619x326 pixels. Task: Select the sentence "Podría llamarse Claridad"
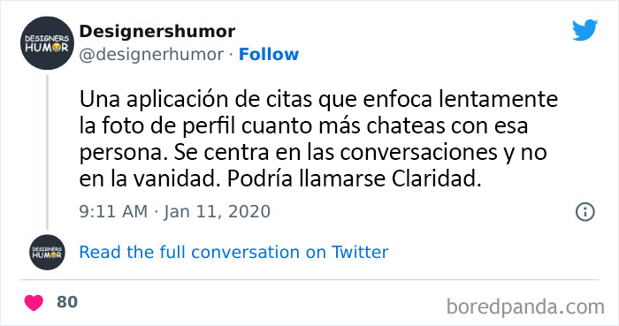pos(354,179)
